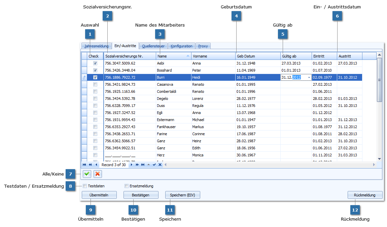Skip to next page in record navigator
Viewport: 387px width, 227px height.
point(137,165)
